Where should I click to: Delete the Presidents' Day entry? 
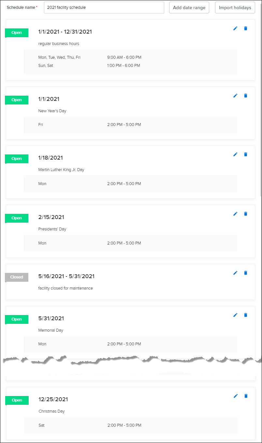pos(246,214)
